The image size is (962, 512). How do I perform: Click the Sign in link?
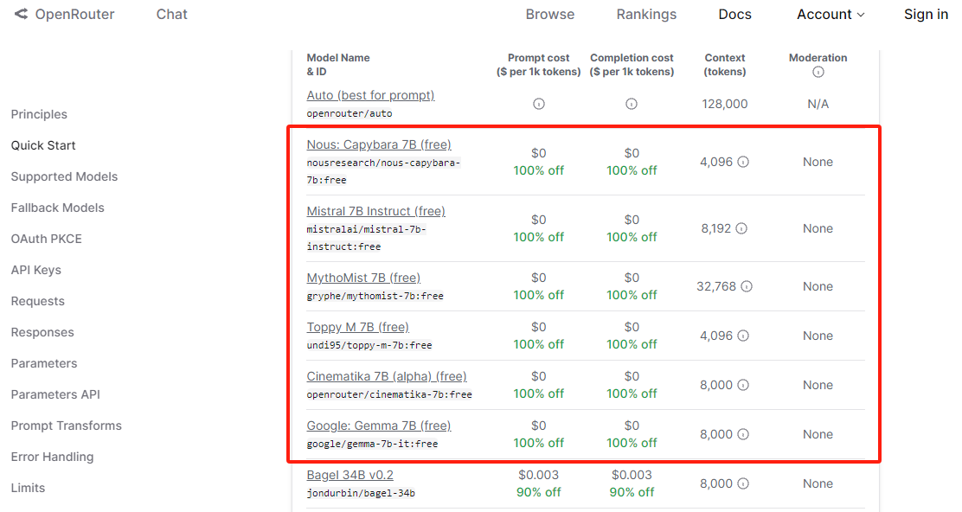coord(926,15)
